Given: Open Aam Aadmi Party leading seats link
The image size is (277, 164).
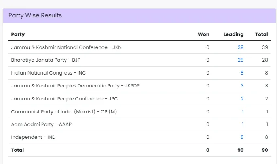Looking at the screenshot, I should click(x=243, y=124).
